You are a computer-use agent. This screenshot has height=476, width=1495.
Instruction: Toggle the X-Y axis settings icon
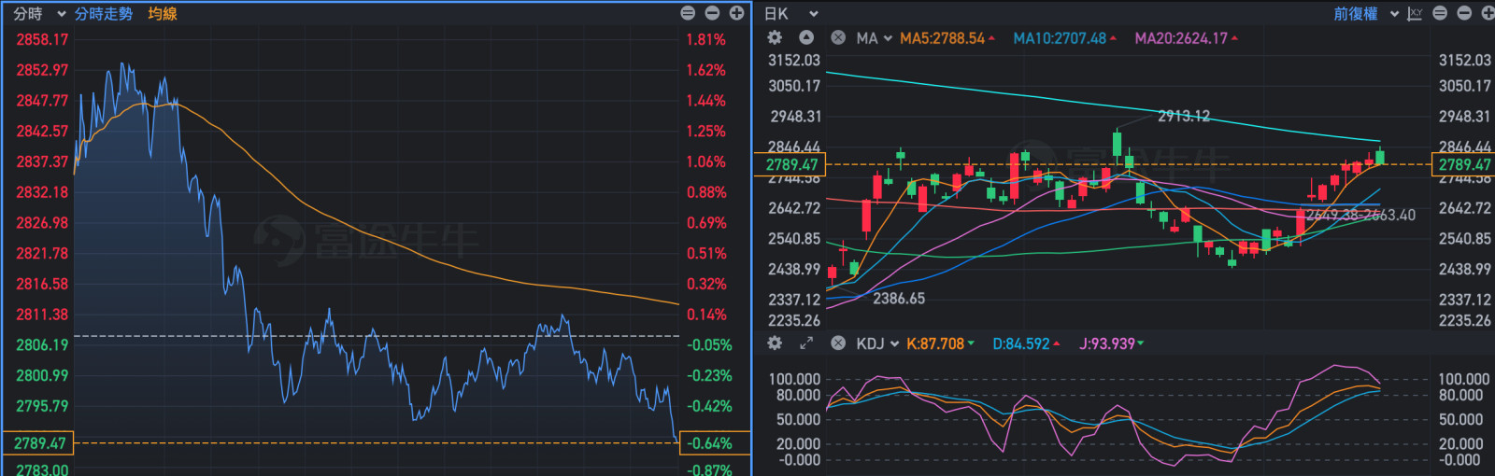click(x=1415, y=14)
